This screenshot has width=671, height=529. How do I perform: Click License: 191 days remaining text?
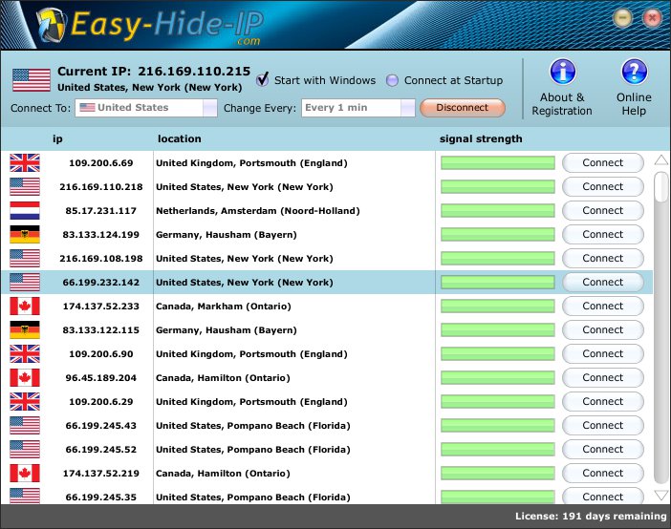click(x=591, y=517)
